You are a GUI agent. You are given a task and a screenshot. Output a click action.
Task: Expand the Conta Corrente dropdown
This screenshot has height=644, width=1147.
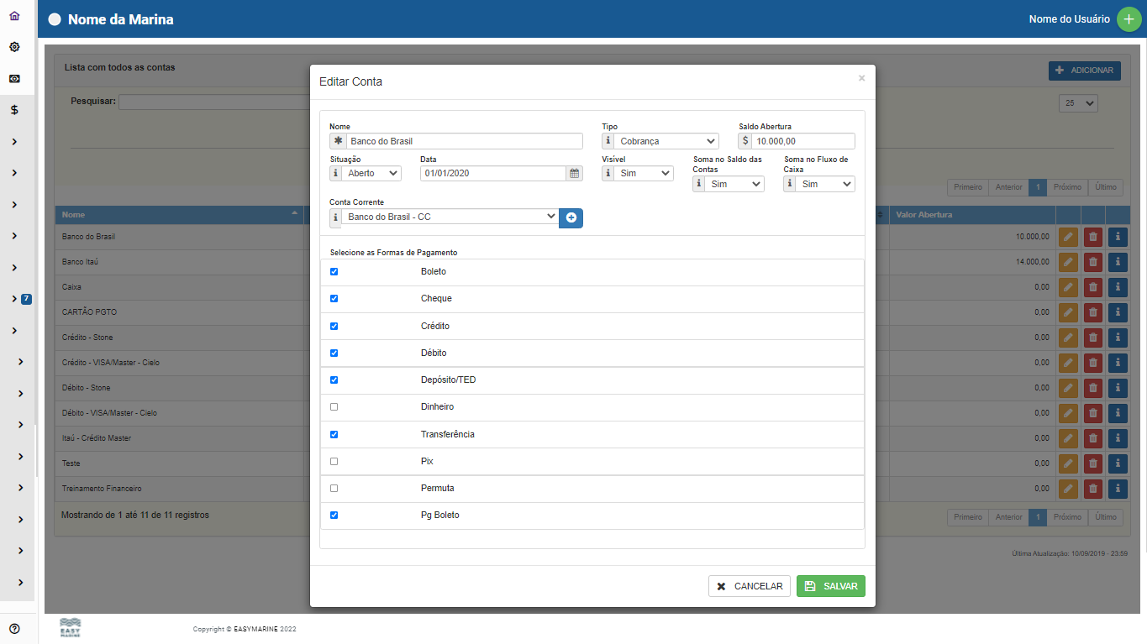[450, 217]
